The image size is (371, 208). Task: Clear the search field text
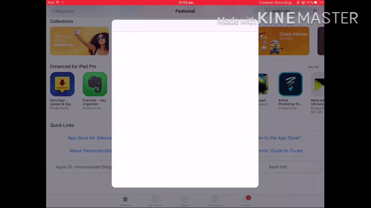[x=315, y=11]
